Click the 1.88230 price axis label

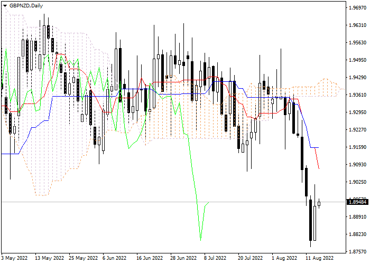[357, 234]
